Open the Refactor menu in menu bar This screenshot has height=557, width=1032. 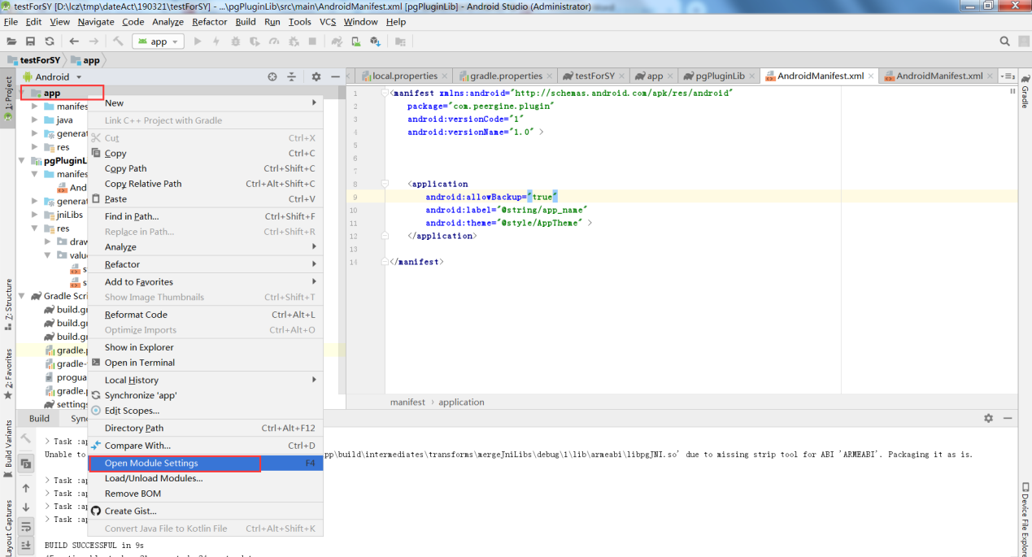click(210, 22)
